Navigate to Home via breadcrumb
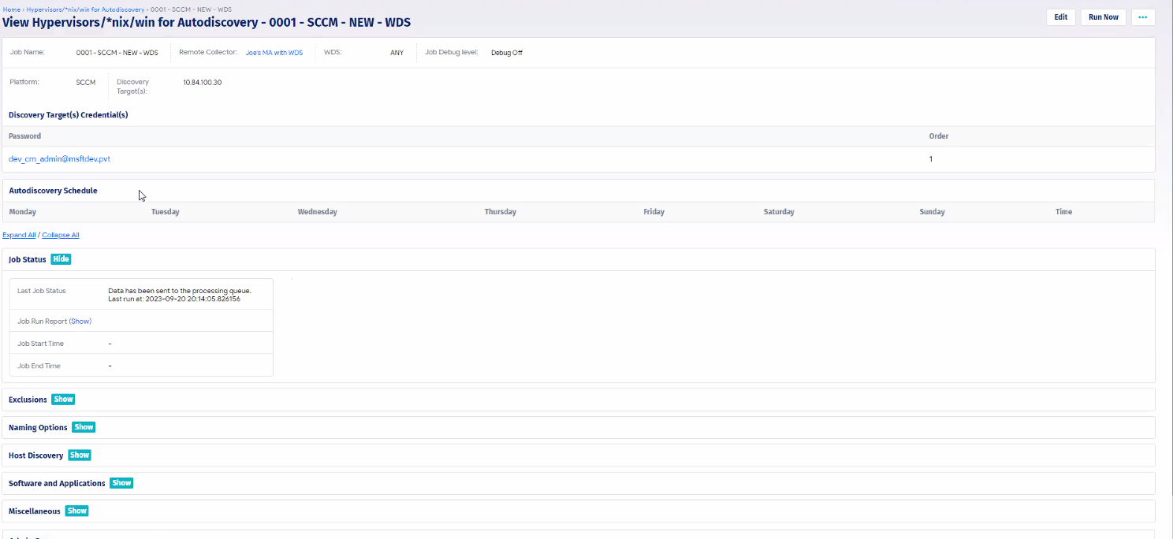Image resolution: width=1173 pixels, height=539 pixels. coord(11,9)
